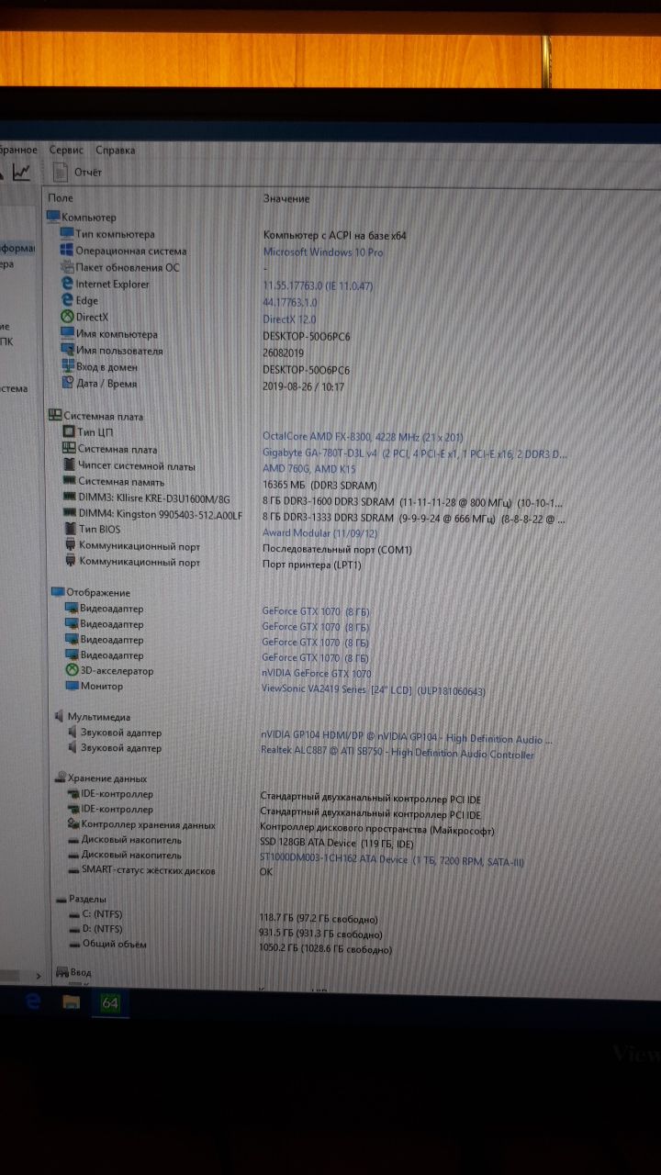Open File Explorer from the taskbar

(71, 1002)
